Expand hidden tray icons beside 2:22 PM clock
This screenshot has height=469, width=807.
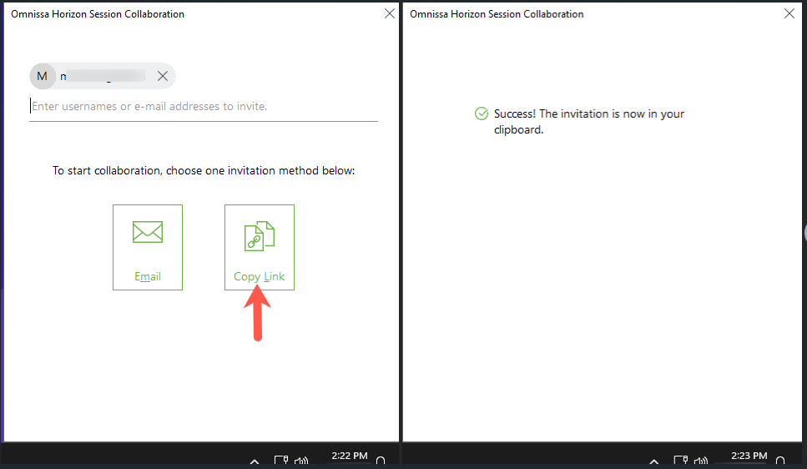point(255,460)
